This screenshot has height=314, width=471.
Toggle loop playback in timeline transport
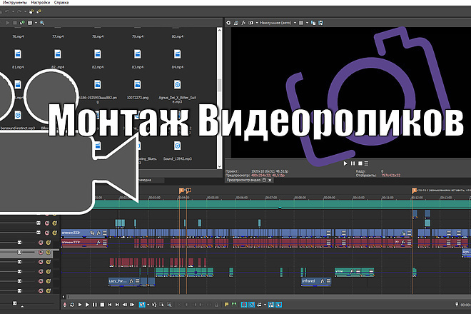72,305
